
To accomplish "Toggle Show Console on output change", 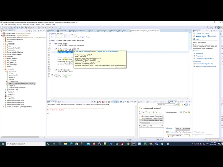I will (x=115, y=102).
